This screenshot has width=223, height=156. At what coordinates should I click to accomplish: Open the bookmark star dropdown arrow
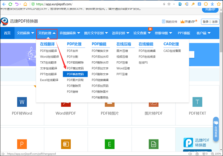(x=174, y=4)
